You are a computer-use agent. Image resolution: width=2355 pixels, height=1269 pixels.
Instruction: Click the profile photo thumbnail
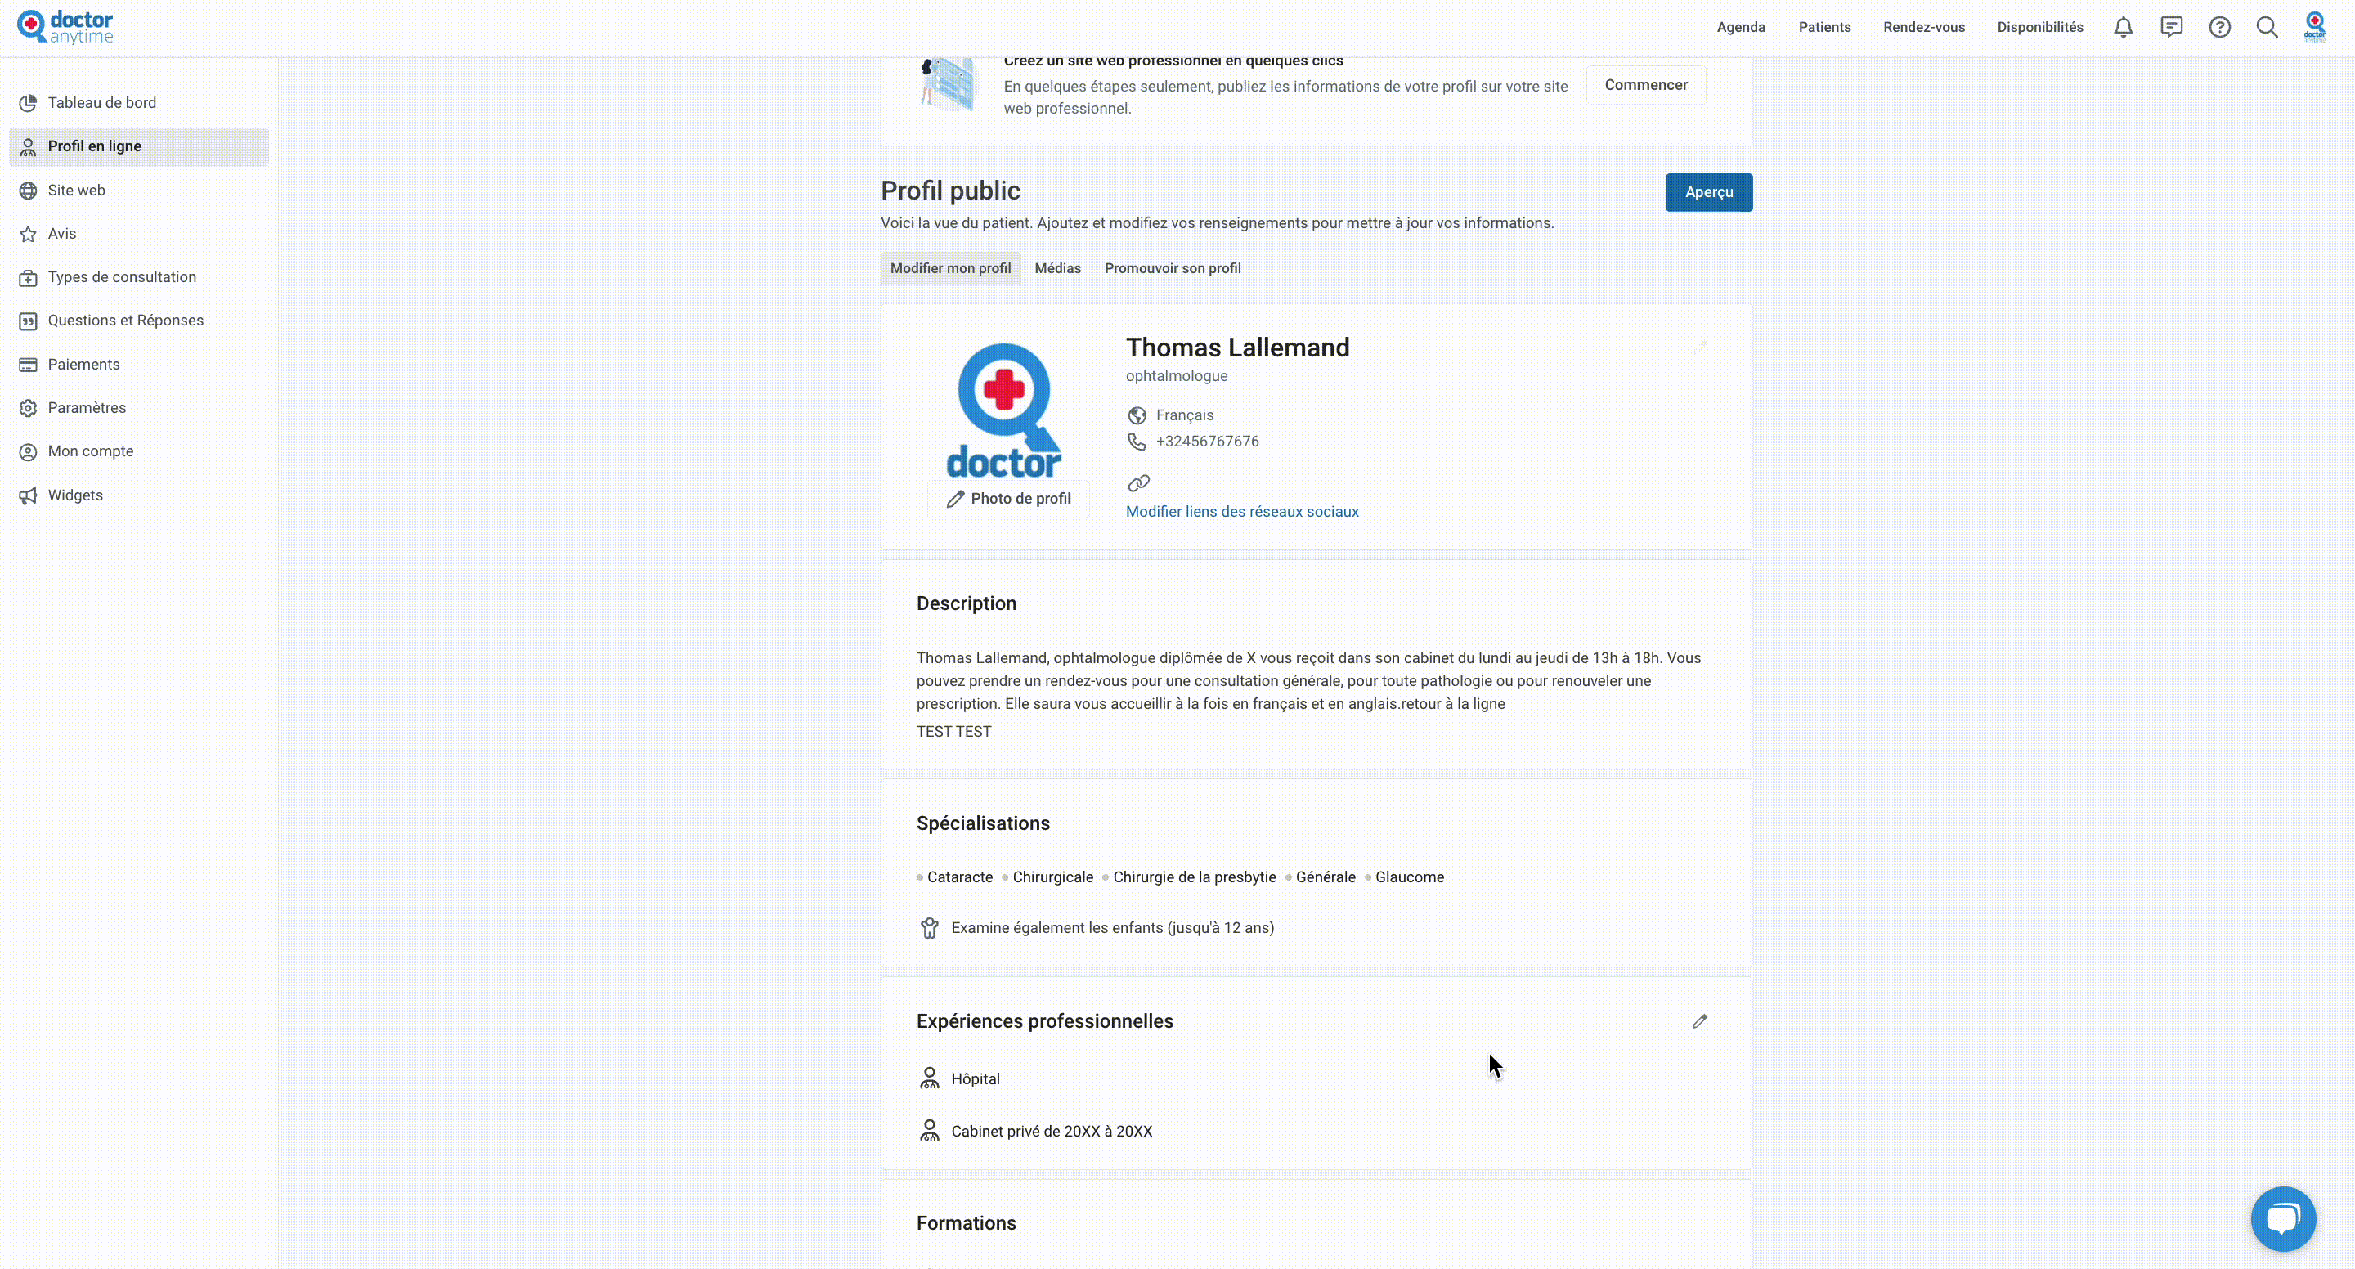(x=1004, y=410)
